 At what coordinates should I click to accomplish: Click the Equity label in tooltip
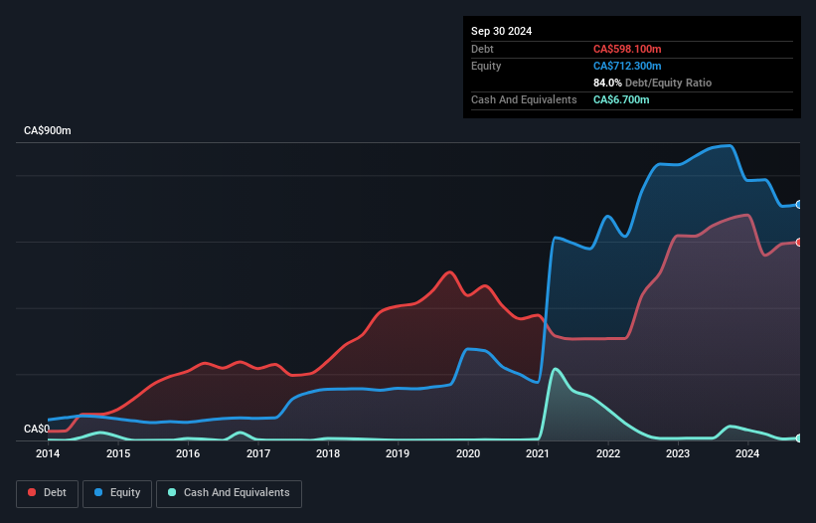486,66
